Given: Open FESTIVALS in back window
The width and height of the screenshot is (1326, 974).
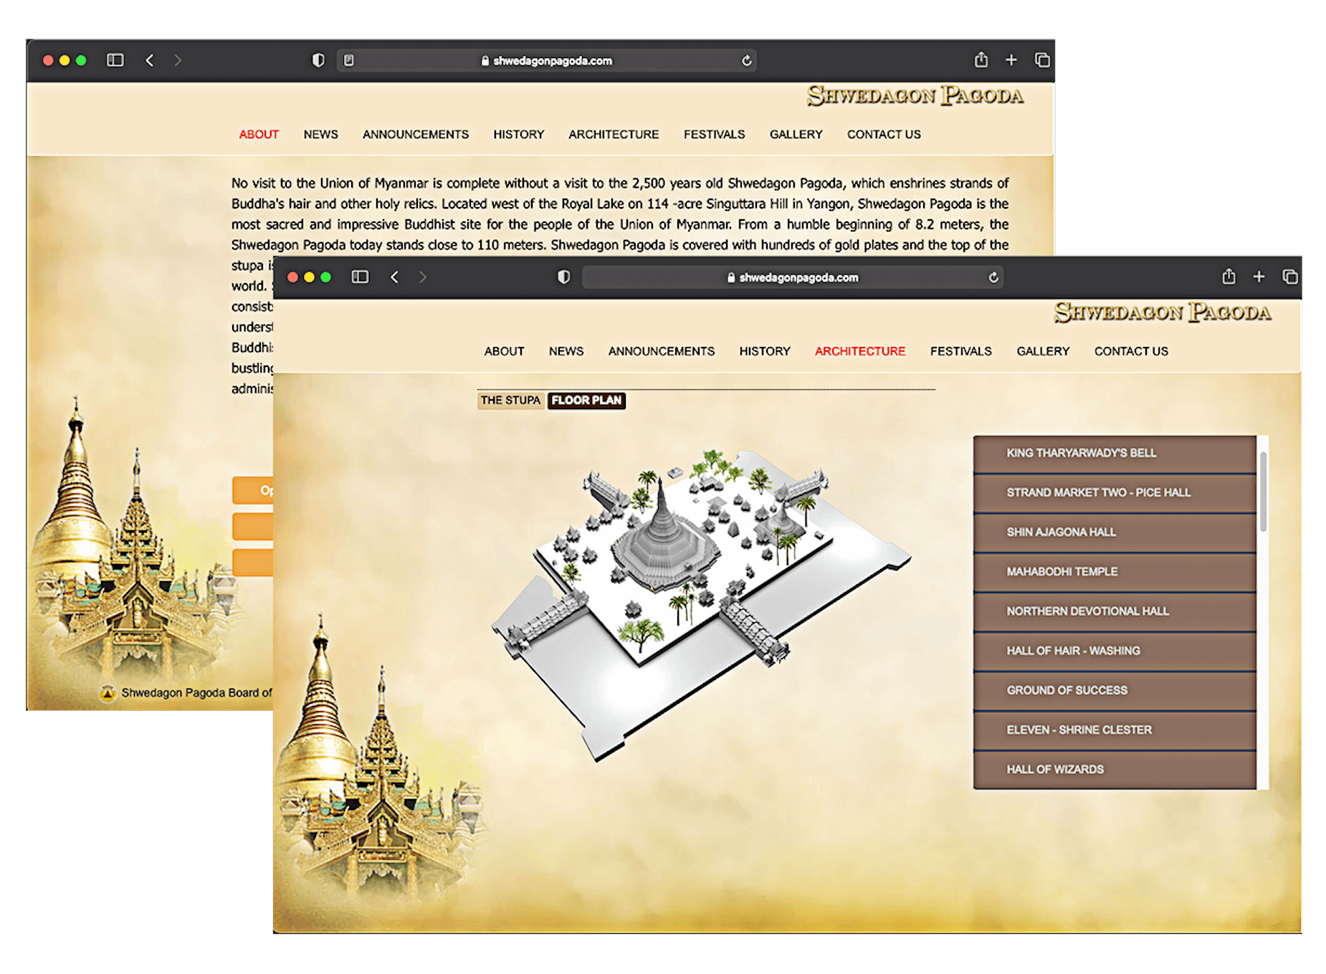Looking at the screenshot, I should point(714,134).
